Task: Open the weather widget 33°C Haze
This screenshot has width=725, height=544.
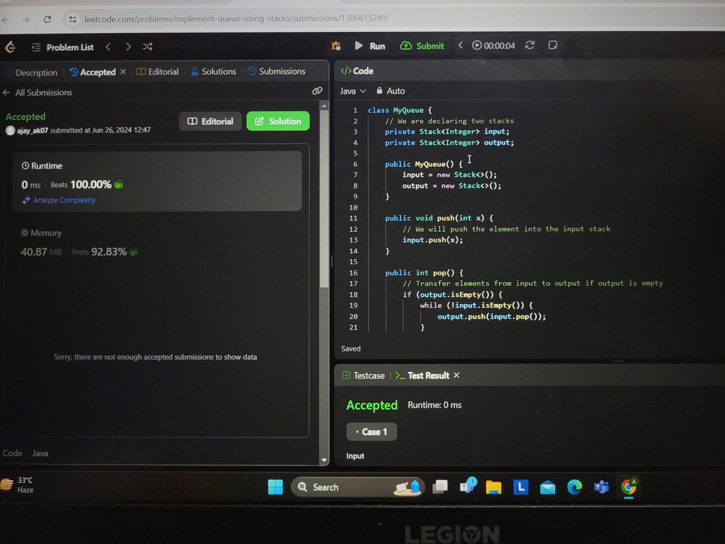Action: coord(18,485)
